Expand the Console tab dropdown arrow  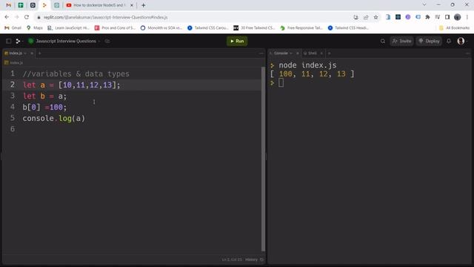pos(291,53)
